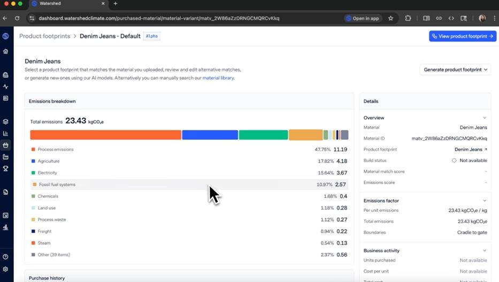Click View product footprint button
The width and height of the screenshot is (499, 282).
(x=462, y=36)
